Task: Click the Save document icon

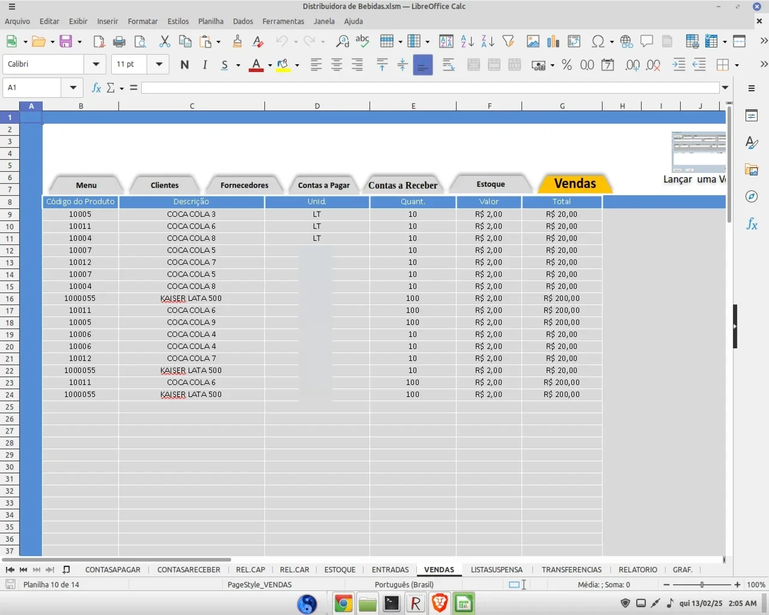Action: click(65, 41)
